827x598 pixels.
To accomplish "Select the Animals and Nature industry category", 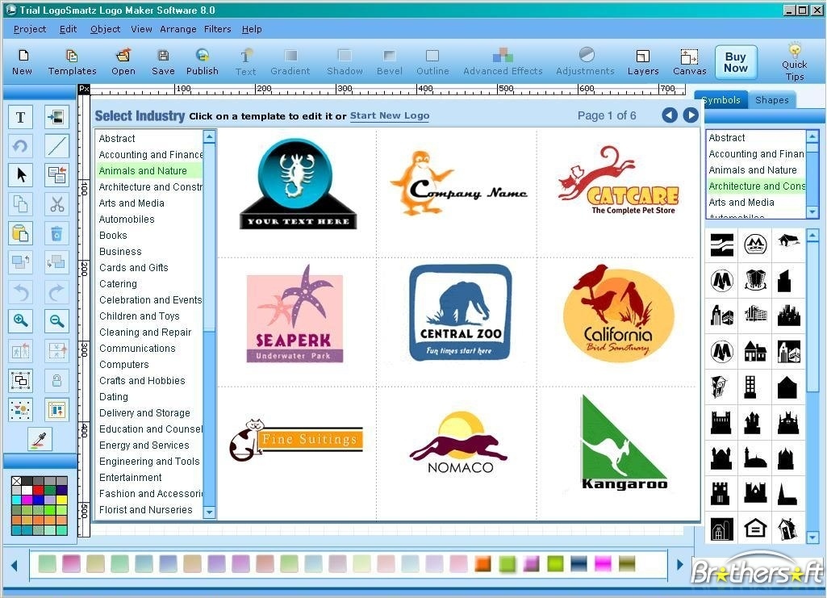I will point(143,170).
